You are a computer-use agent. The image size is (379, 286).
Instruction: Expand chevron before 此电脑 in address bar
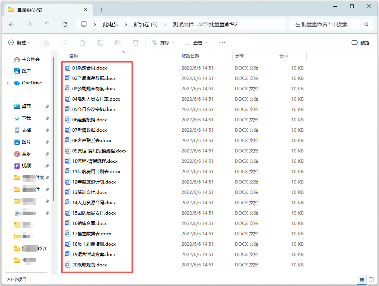pyautogui.click(x=95, y=24)
